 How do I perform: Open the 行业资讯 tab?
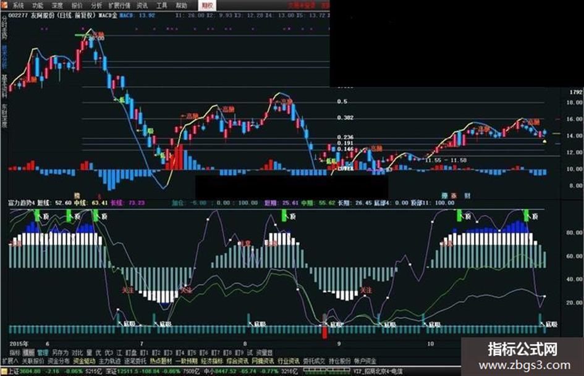(288, 361)
